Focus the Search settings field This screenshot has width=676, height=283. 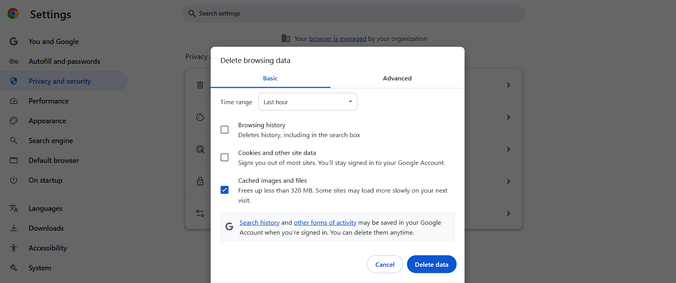353,13
